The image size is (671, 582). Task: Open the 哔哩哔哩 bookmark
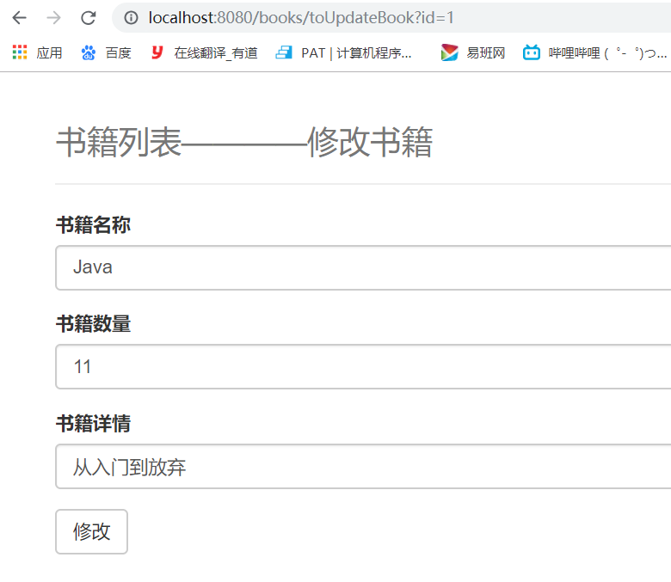(x=607, y=53)
